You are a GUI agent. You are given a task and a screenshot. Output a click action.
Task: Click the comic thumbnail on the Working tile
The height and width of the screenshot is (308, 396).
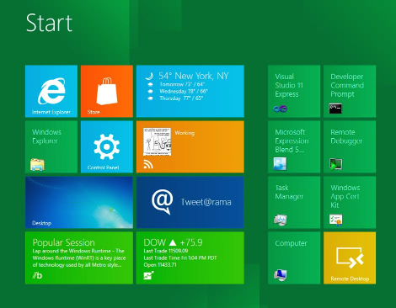157,141
